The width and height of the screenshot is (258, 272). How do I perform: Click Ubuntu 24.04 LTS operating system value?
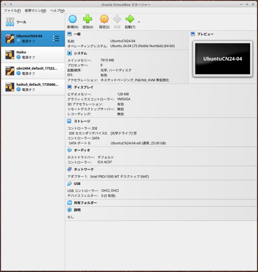pyautogui.click(x=142, y=46)
